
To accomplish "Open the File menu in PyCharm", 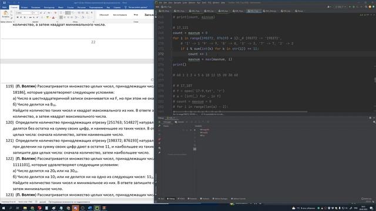I will (x=160, y=2).
